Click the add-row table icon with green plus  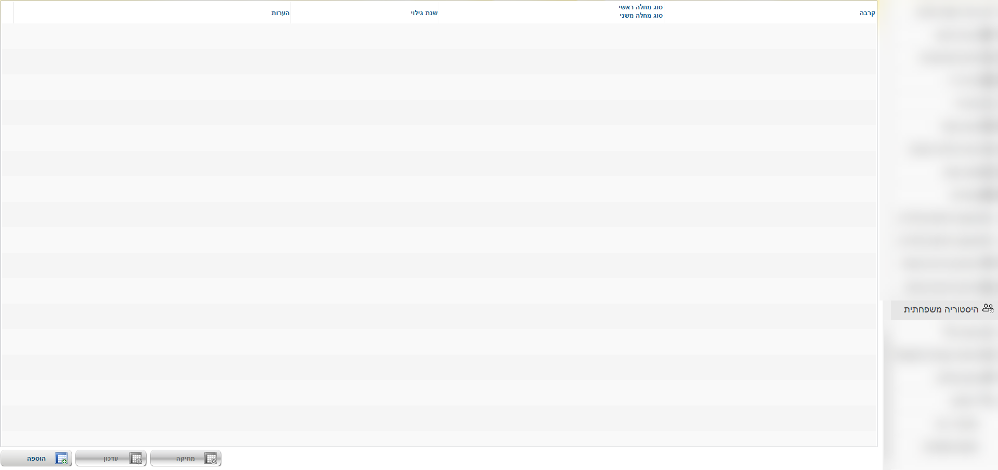click(61, 459)
